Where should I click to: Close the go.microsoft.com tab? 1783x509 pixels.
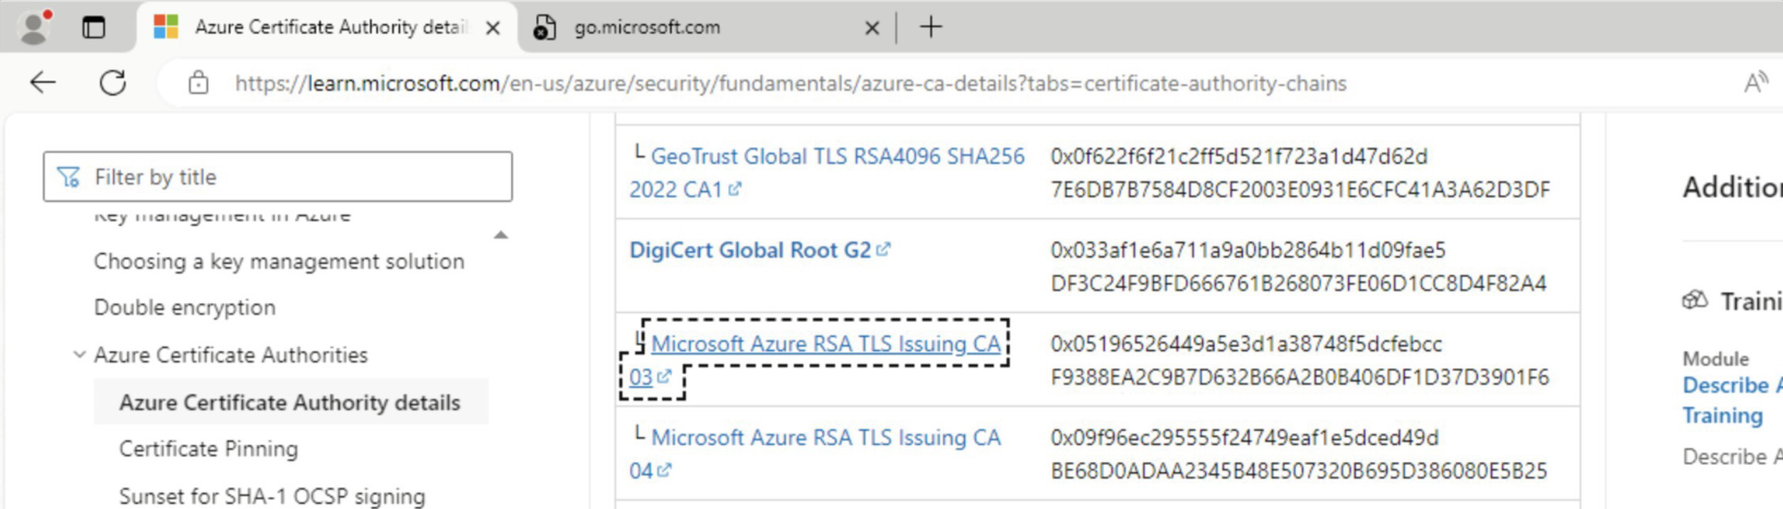pyautogui.click(x=872, y=28)
